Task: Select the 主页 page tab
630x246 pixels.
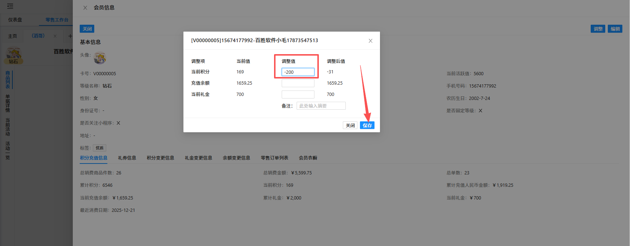Action: click(12, 36)
